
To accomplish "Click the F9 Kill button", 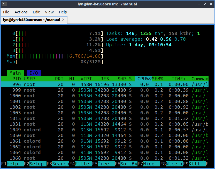I will tap(197, 164).
